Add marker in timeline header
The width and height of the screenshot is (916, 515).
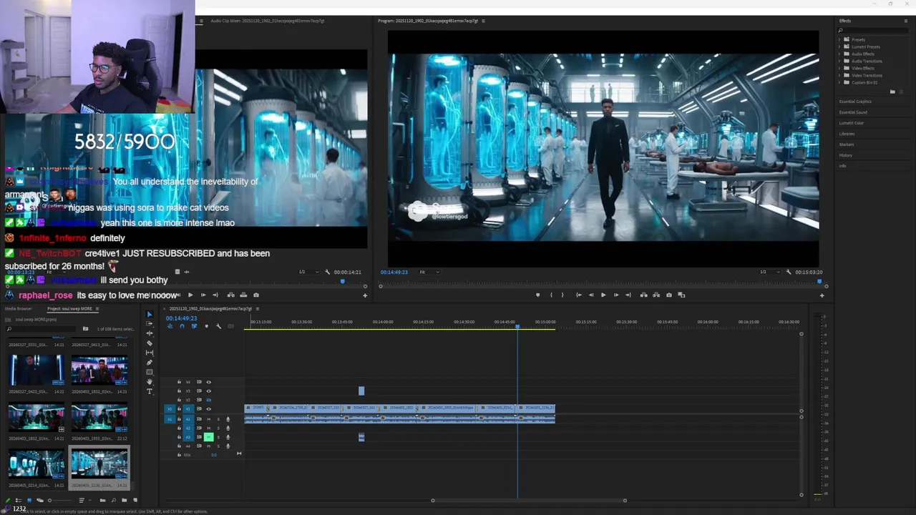pyautogui.click(x=206, y=326)
